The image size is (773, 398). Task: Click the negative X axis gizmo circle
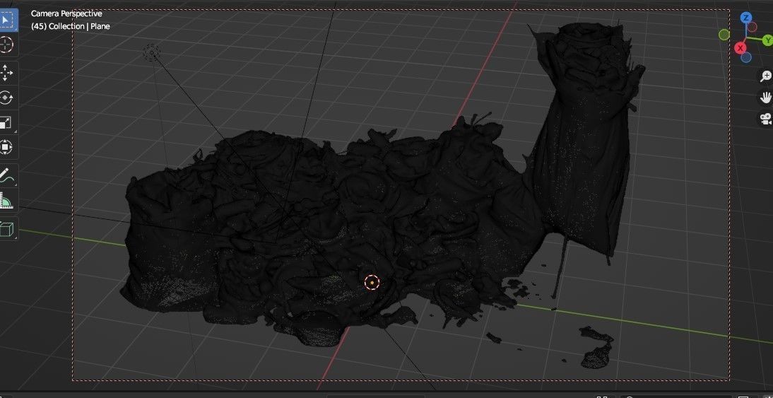click(x=753, y=27)
